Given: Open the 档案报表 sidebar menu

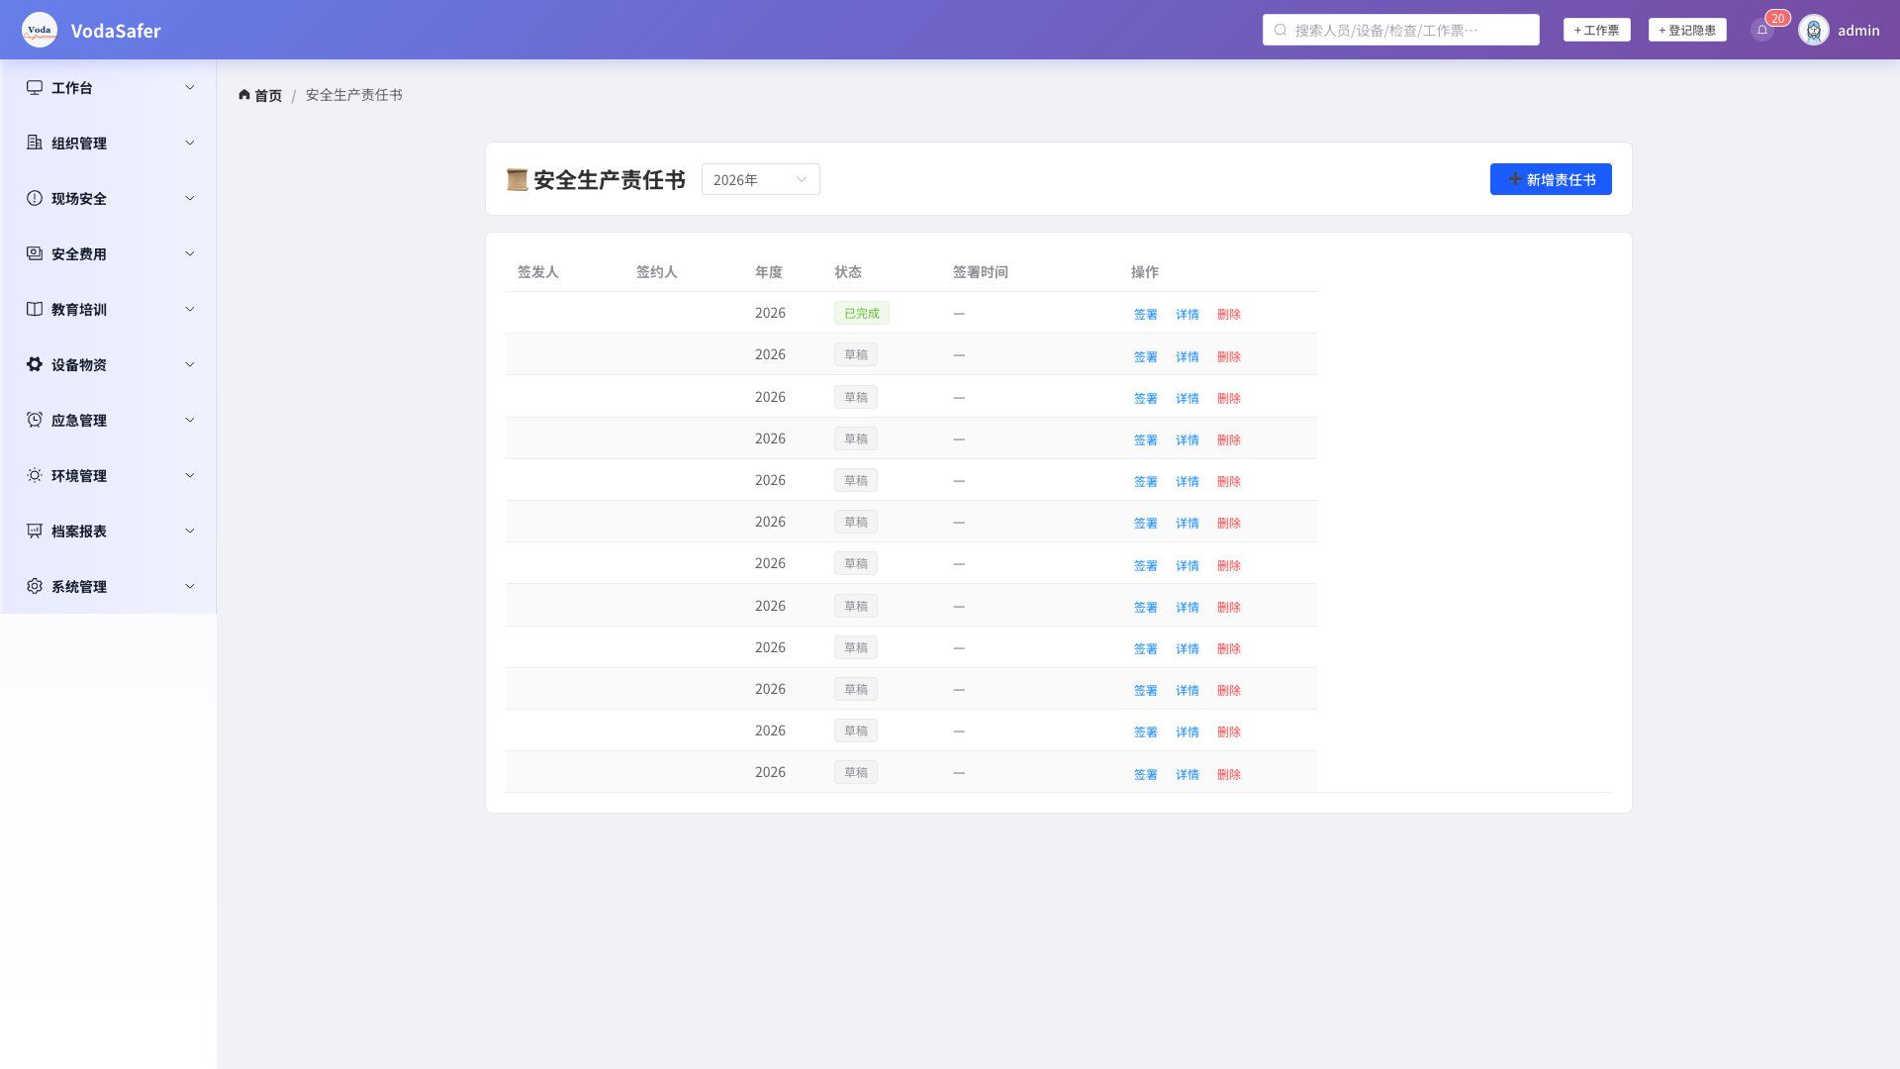Looking at the screenshot, I should point(109,531).
